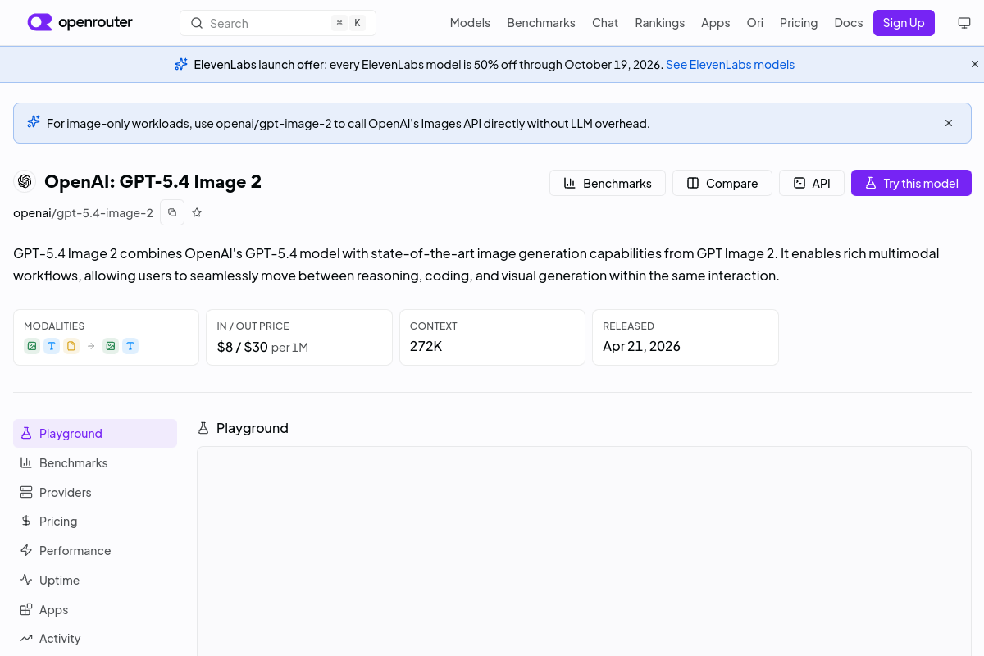Click Try this model button
Viewport: 984px width, 656px height.
pyautogui.click(x=911, y=183)
